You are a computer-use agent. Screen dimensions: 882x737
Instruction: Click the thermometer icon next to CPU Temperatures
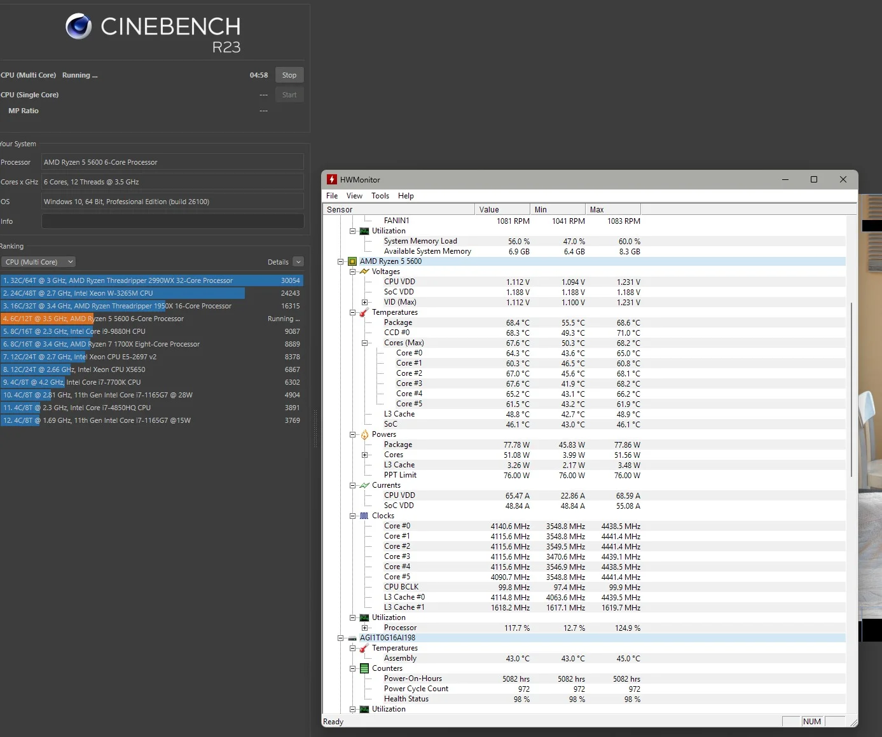tap(364, 312)
